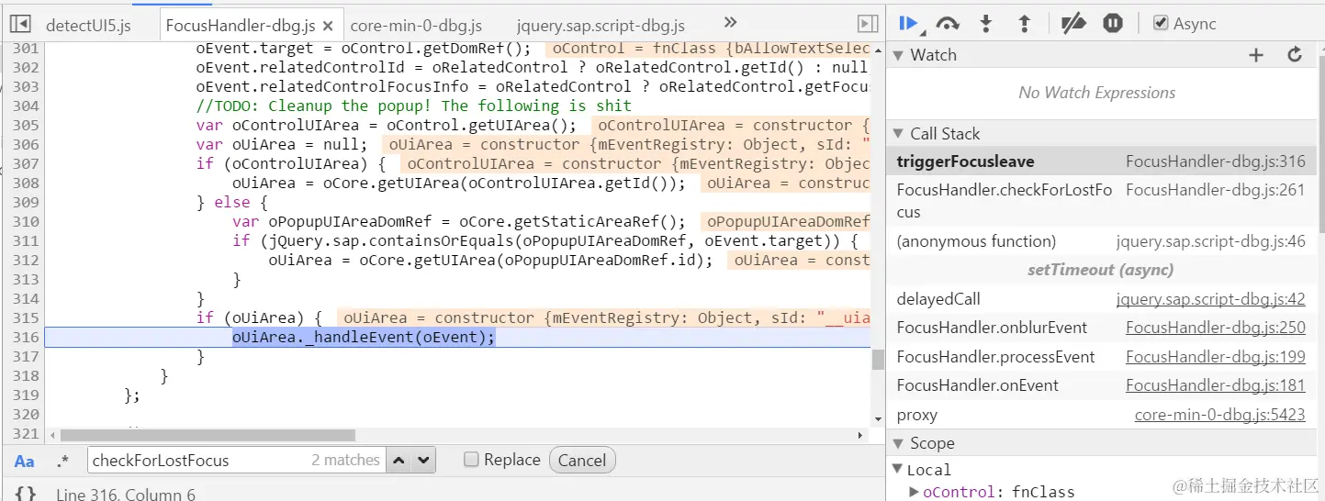The height and width of the screenshot is (501, 1325).
Task: Step out of current function
Action: point(1025,24)
